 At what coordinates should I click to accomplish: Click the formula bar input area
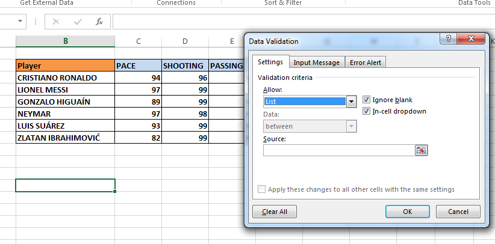point(304,22)
